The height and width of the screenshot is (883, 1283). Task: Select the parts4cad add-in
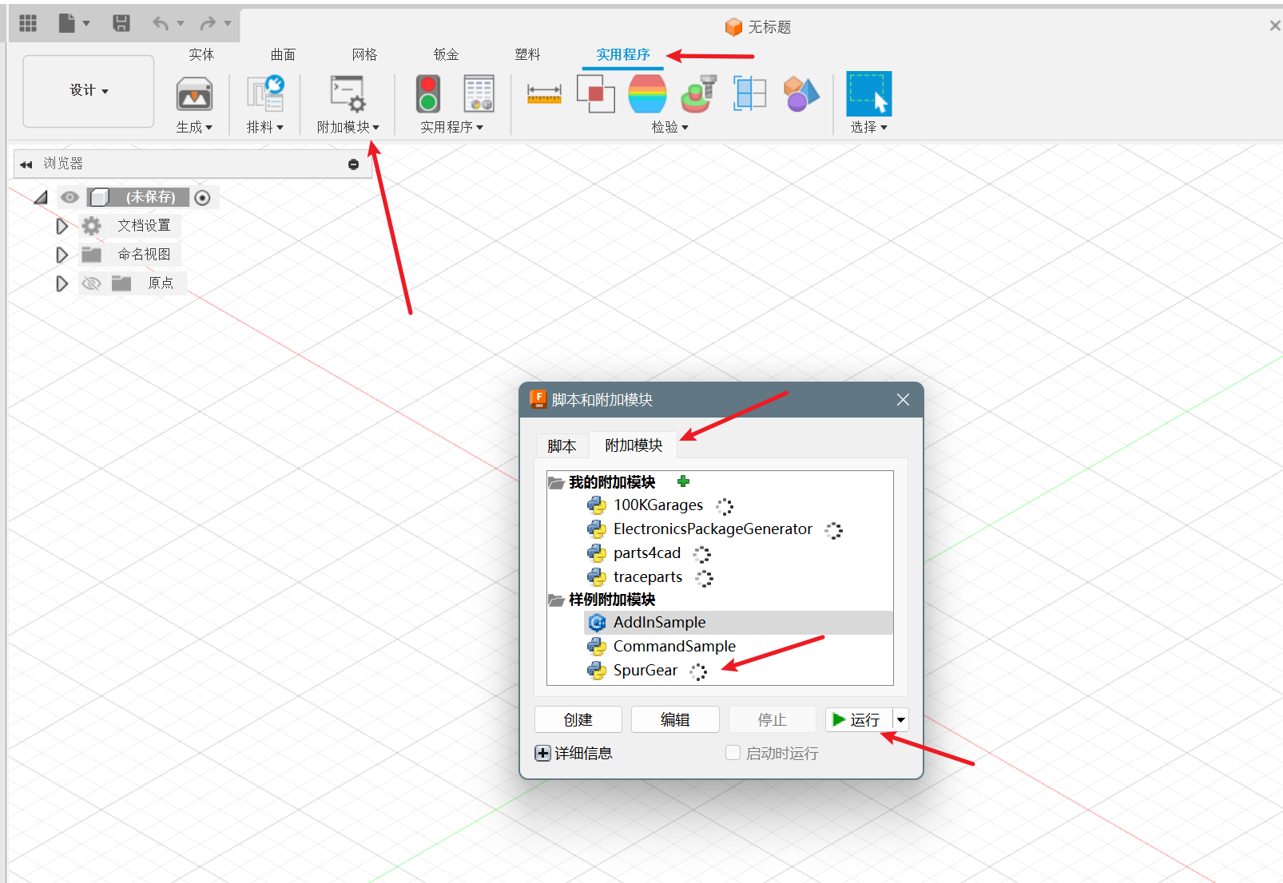tap(647, 552)
